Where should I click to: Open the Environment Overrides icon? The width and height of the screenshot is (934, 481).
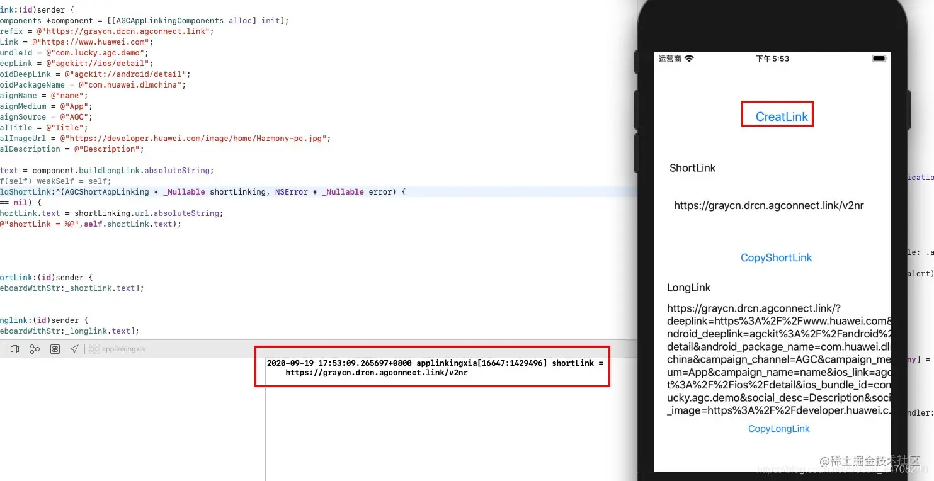click(55, 349)
